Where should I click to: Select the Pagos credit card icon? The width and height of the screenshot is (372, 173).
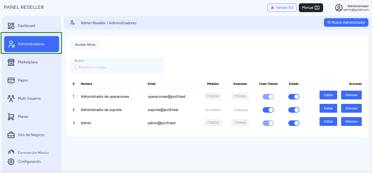pyautogui.click(x=11, y=80)
